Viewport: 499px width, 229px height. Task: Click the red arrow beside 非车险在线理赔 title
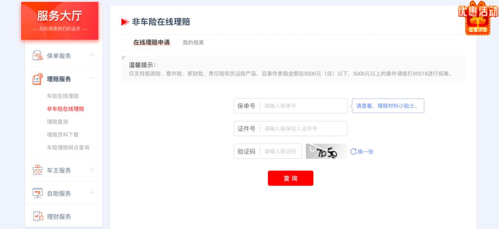coord(125,22)
